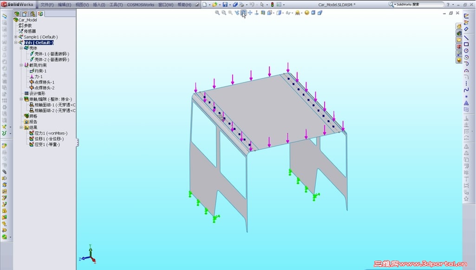Select 相触面组-1 contact set item
476x270 pixels.
click(52, 105)
